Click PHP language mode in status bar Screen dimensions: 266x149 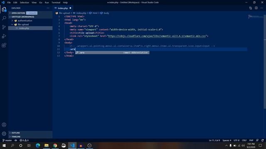[x=251, y=140]
